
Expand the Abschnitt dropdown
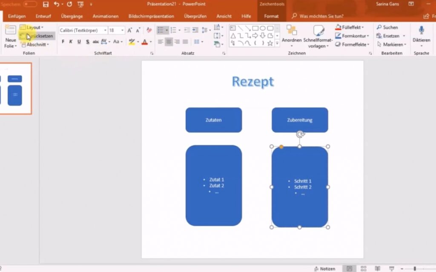click(35, 44)
